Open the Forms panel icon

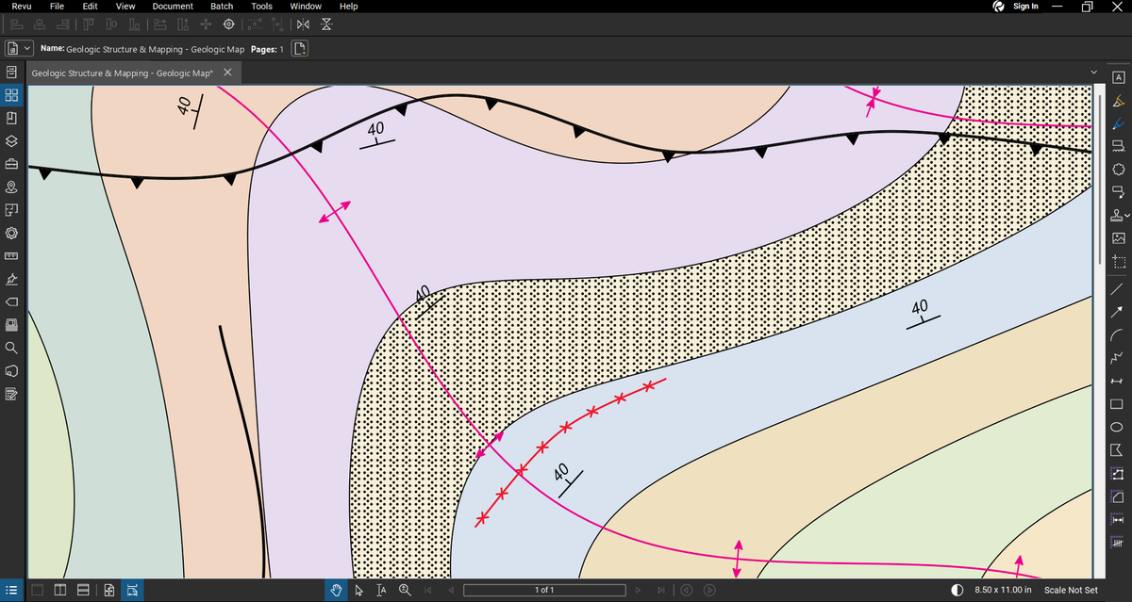pyautogui.click(x=11, y=394)
